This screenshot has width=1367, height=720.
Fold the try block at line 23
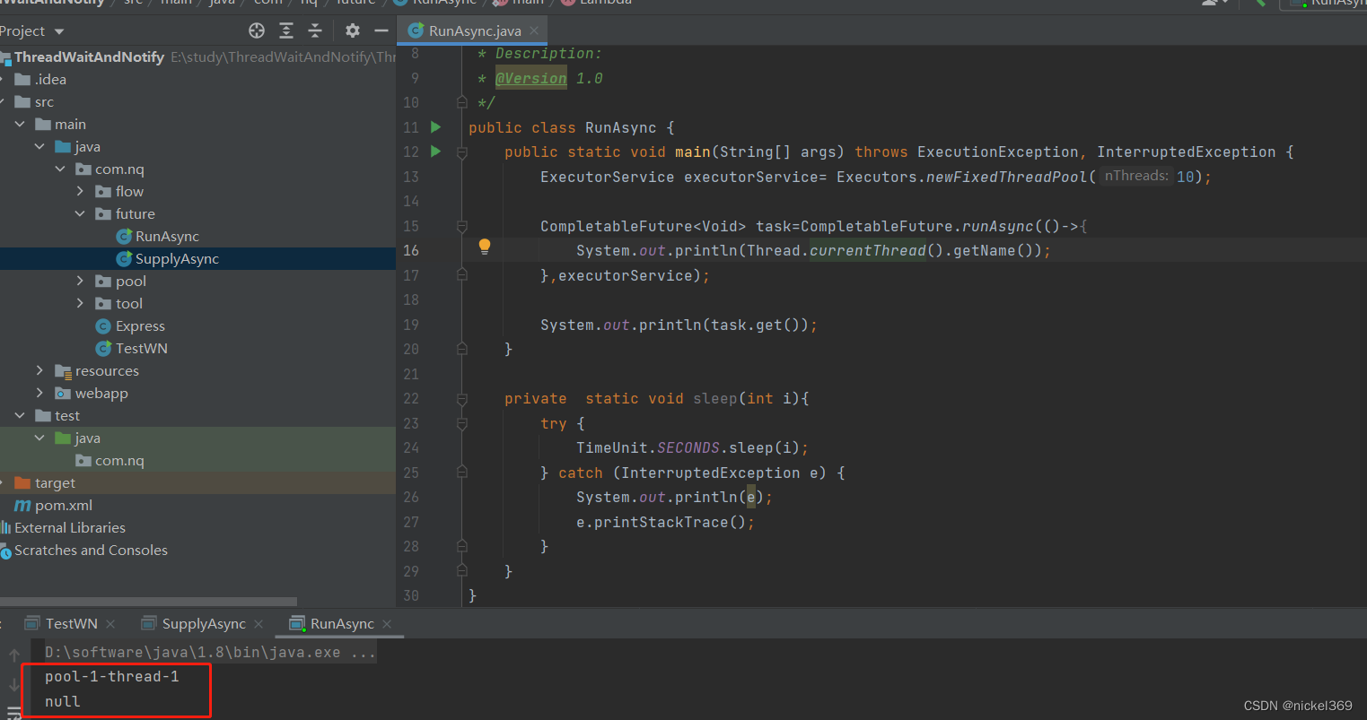pos(462,423)
